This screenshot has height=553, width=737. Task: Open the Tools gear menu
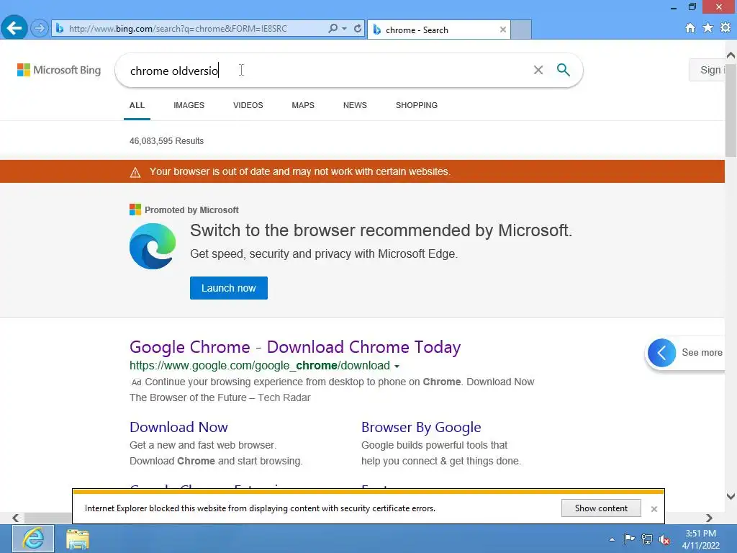[x=725, y=28]
